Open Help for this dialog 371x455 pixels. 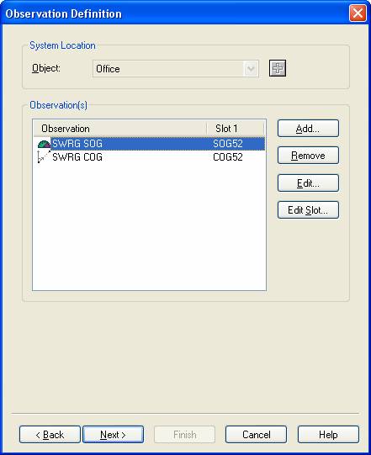(x=328, y=435)
